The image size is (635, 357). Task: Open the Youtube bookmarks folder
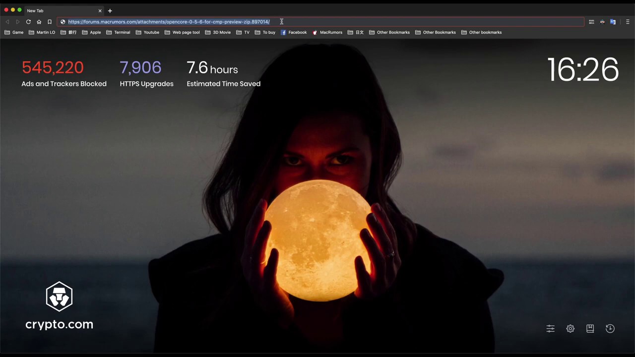pos(147,32)
